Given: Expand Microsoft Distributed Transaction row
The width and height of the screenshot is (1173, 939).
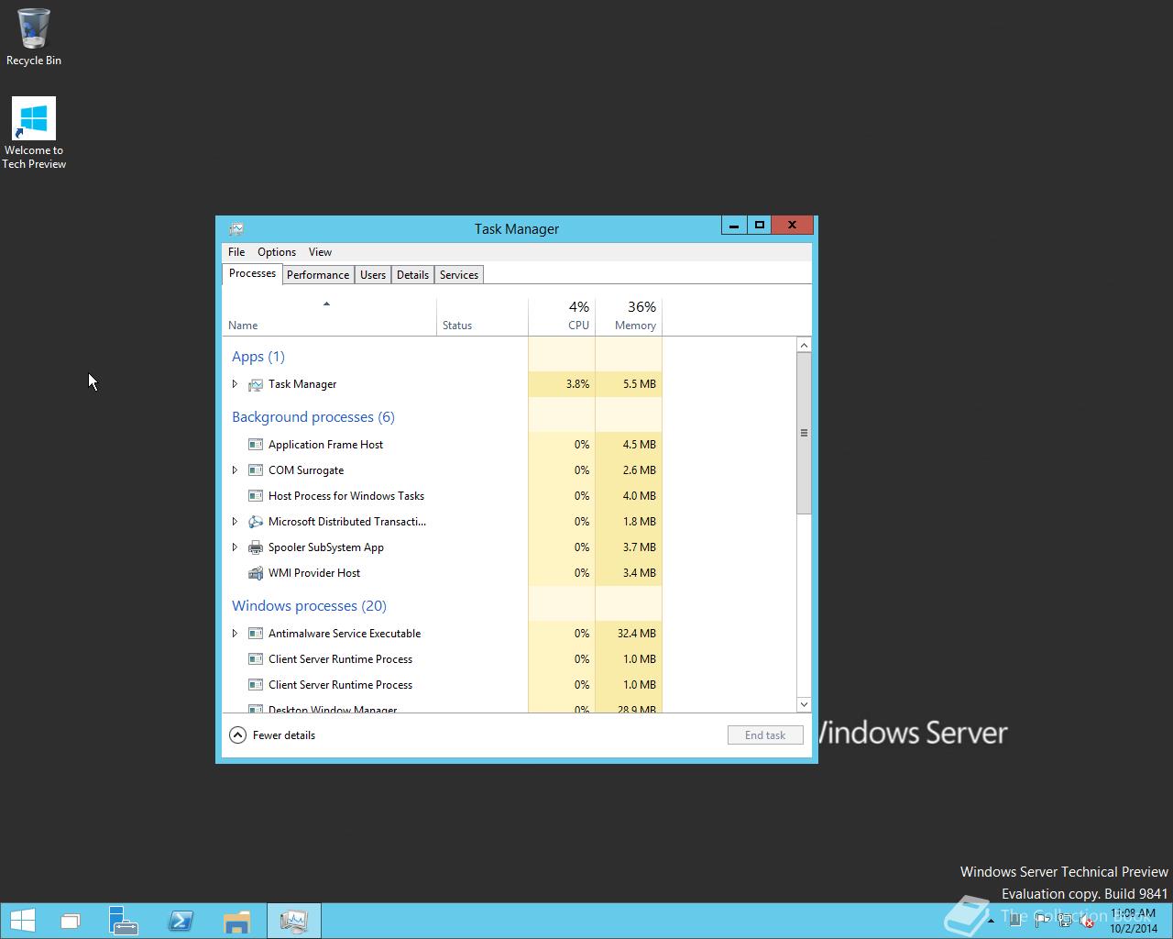Looking at the screenshot, I should [235, 522].
